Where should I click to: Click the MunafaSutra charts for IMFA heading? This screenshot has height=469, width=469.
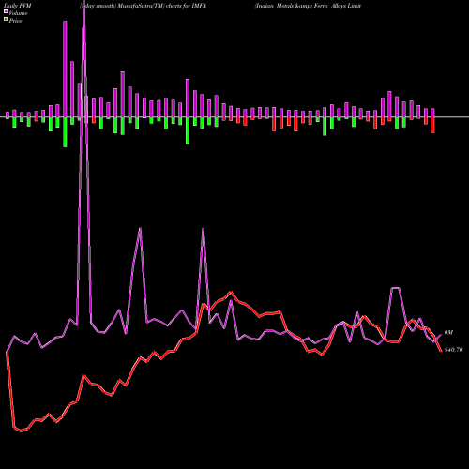(x=144, y=6)
